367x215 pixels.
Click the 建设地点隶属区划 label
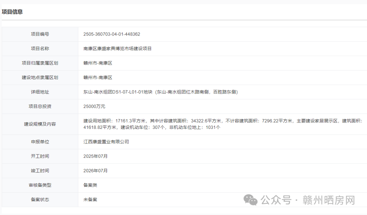40,78
